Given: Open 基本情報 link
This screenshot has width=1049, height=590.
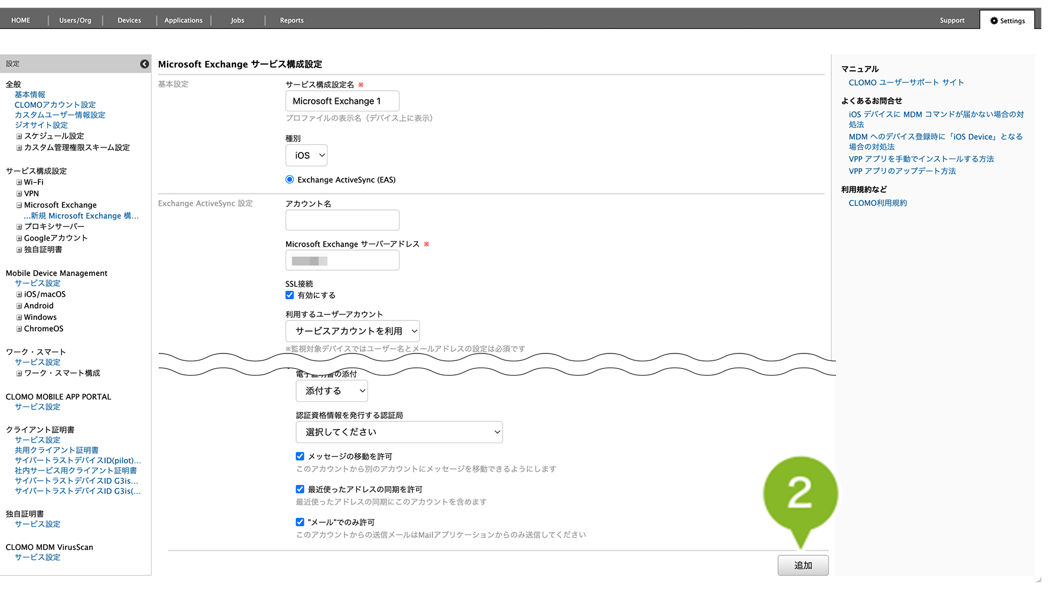Looking at the screenshot, I should coord(30,94).
